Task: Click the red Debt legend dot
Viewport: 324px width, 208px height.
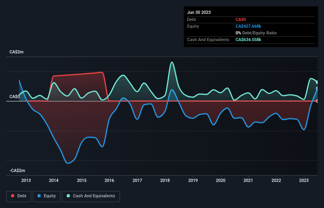Action: 13,196
